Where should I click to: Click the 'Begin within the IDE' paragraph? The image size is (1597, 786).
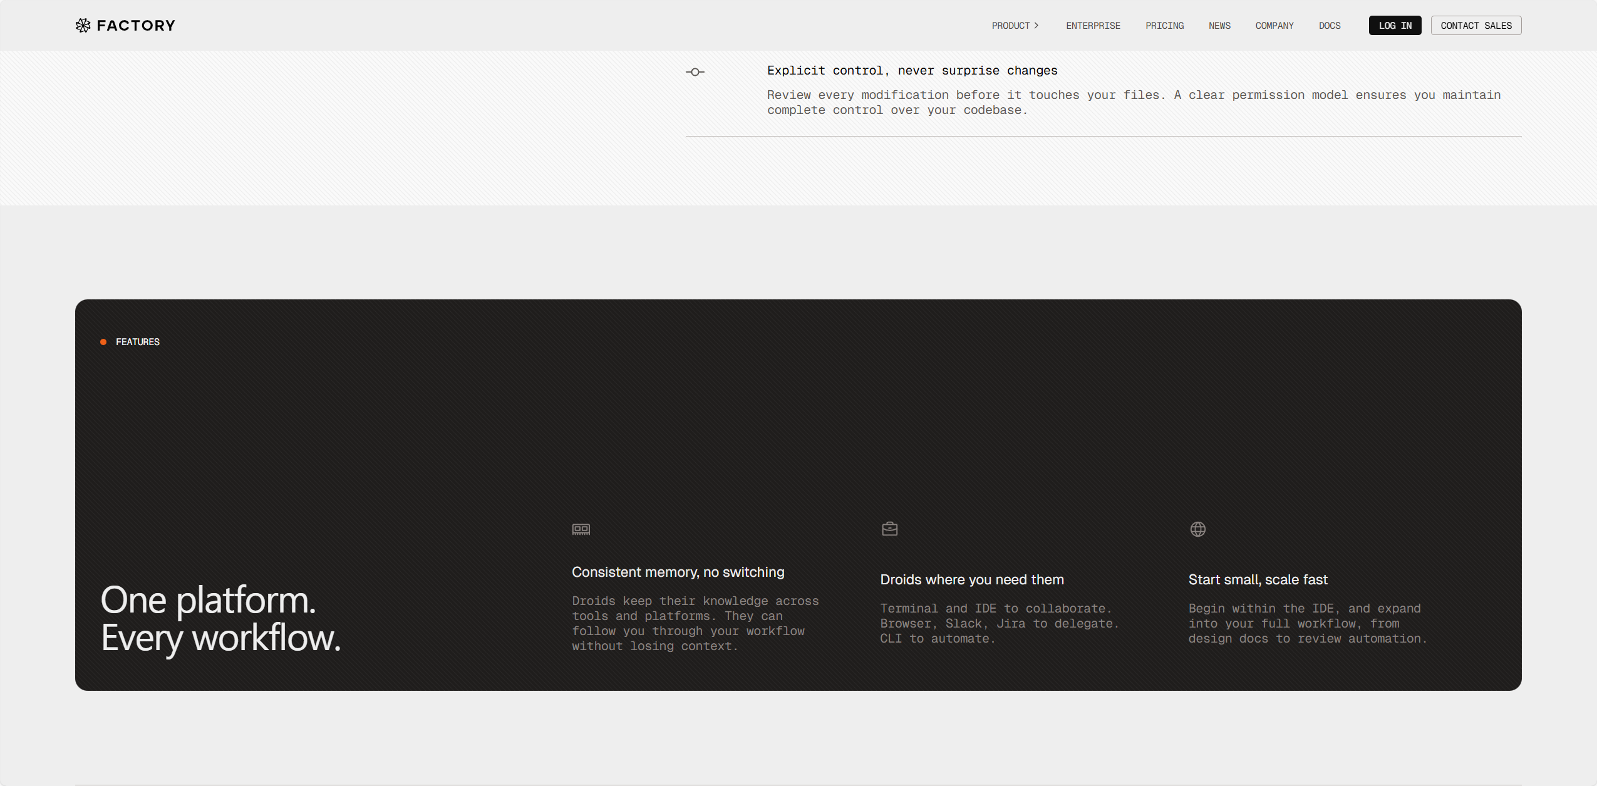click(x=1307, y=624)
